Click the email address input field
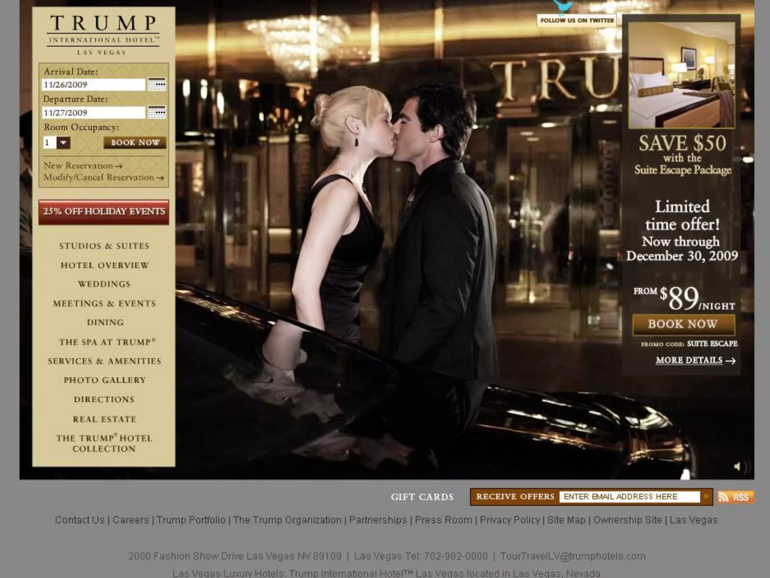The height and width of the screenshot is (578, 770). pyautogui.click(x=629, y=497)
